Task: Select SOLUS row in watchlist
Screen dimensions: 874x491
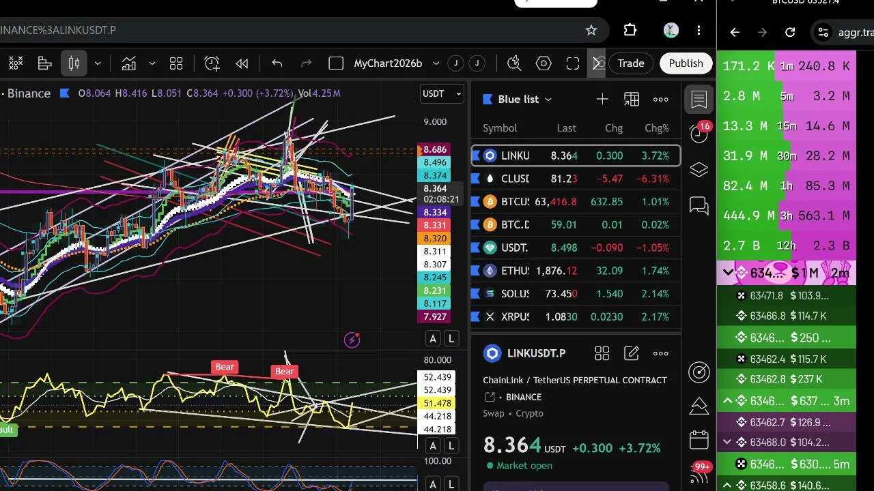Action: point(576,294)
